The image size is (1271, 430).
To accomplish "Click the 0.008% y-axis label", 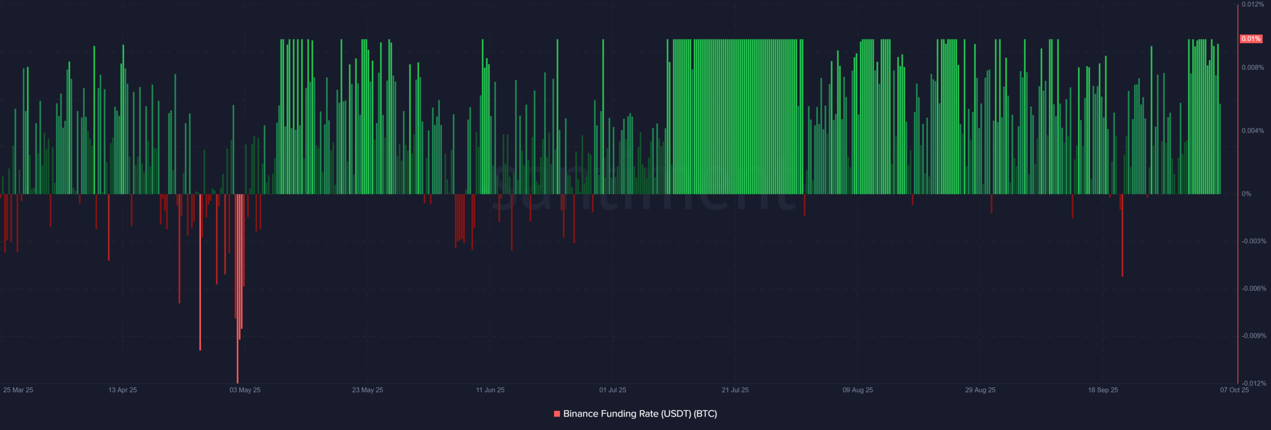I will click(1253, 67).
